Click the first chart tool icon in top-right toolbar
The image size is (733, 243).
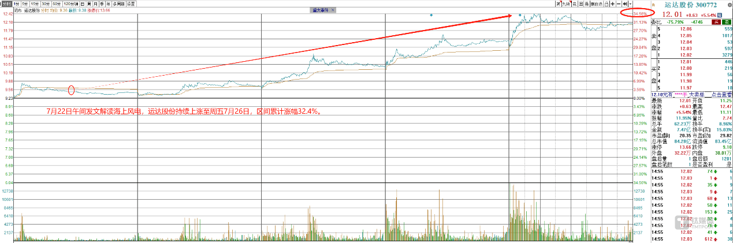(x=559, y=3)
